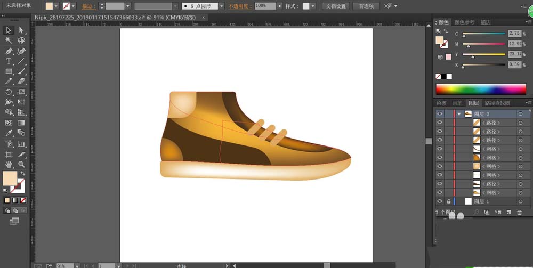533x268 pixels.
Task: Set paint mode to None button
Action: tap(23, 200)
